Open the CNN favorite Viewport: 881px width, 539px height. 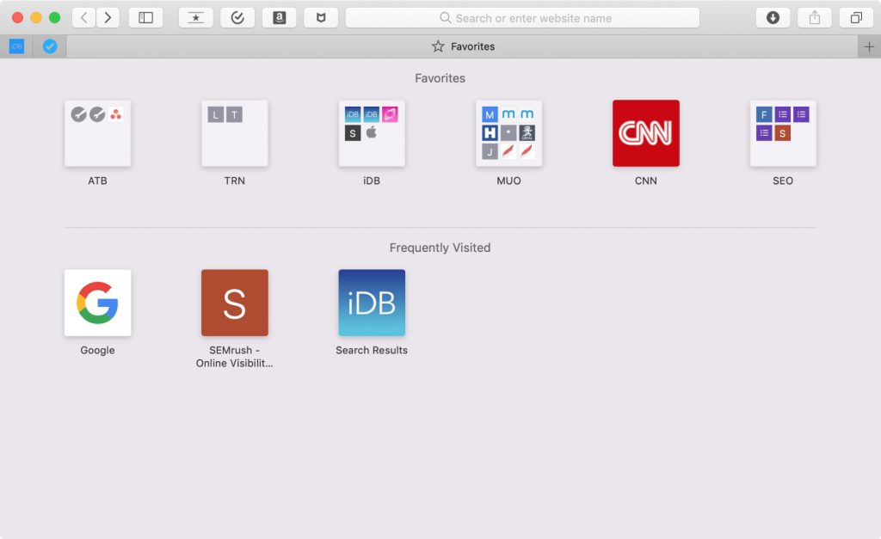[645, 133]
